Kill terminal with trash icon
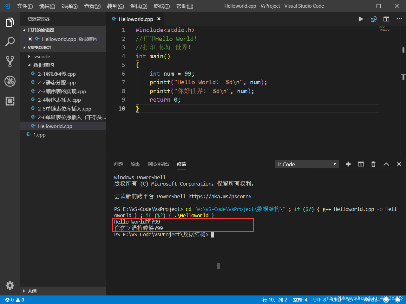The height and width of the screenshot is (304, 406). coord(373,164)
